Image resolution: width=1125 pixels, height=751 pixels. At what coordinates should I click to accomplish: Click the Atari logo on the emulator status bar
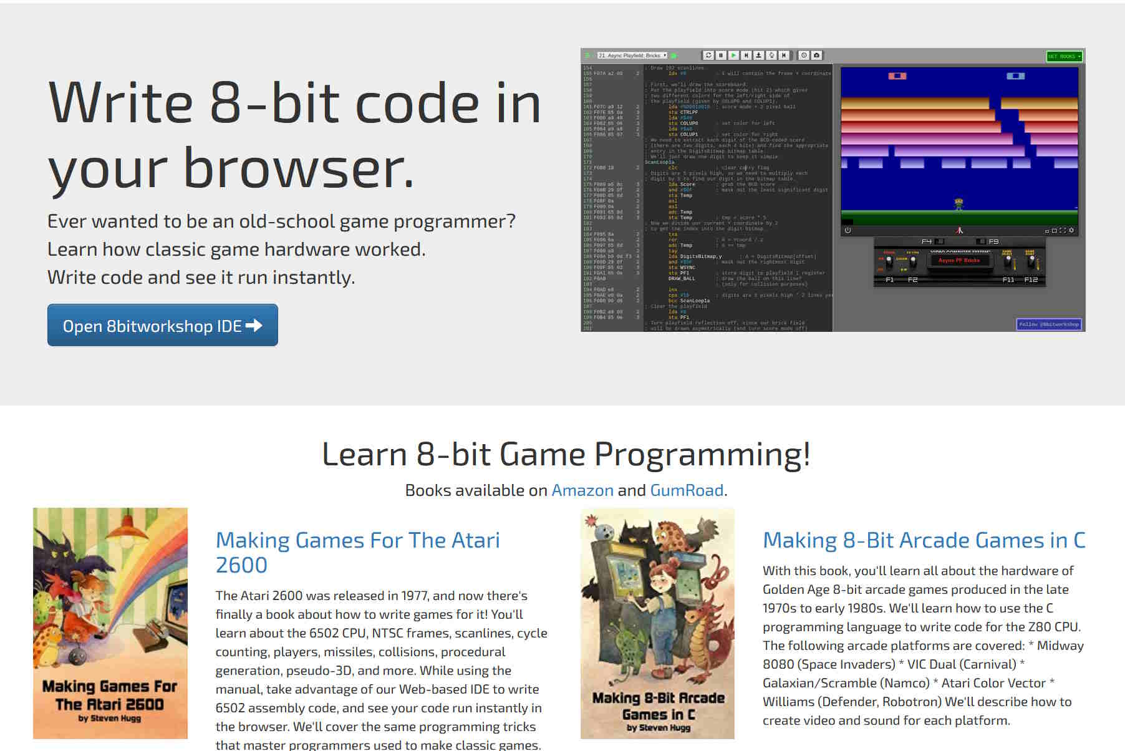click(959, 231)
